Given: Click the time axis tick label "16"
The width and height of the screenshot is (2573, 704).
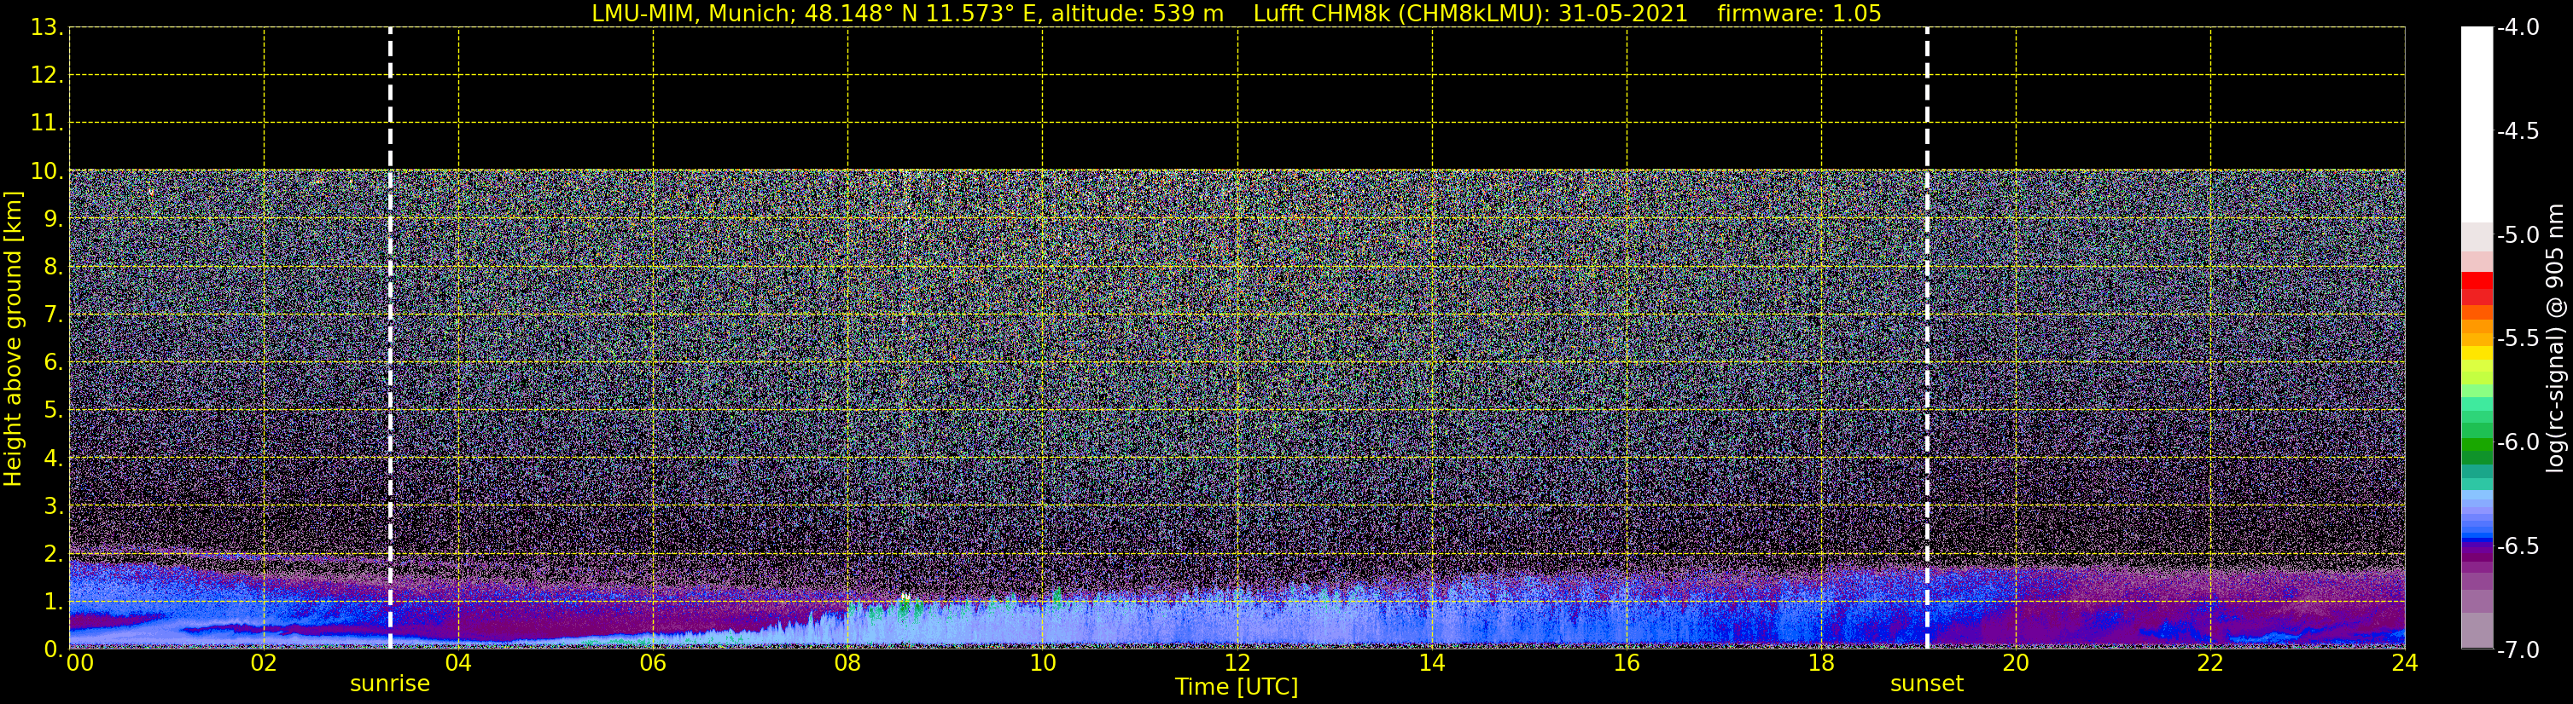Looking at the screenshot, I should (1627, 663).
